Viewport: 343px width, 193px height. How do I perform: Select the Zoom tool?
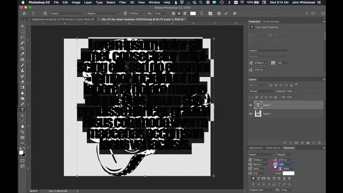pyautogui.click(x=23, y=132)
